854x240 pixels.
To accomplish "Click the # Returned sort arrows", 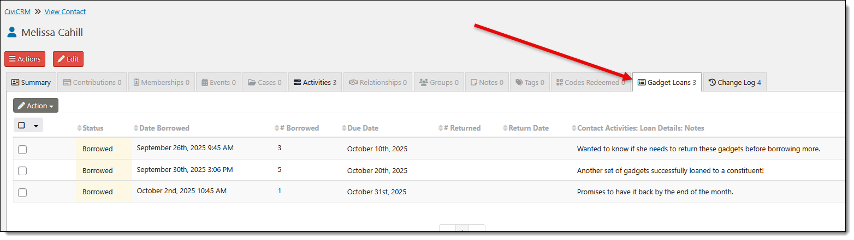I will pos(441,128).
